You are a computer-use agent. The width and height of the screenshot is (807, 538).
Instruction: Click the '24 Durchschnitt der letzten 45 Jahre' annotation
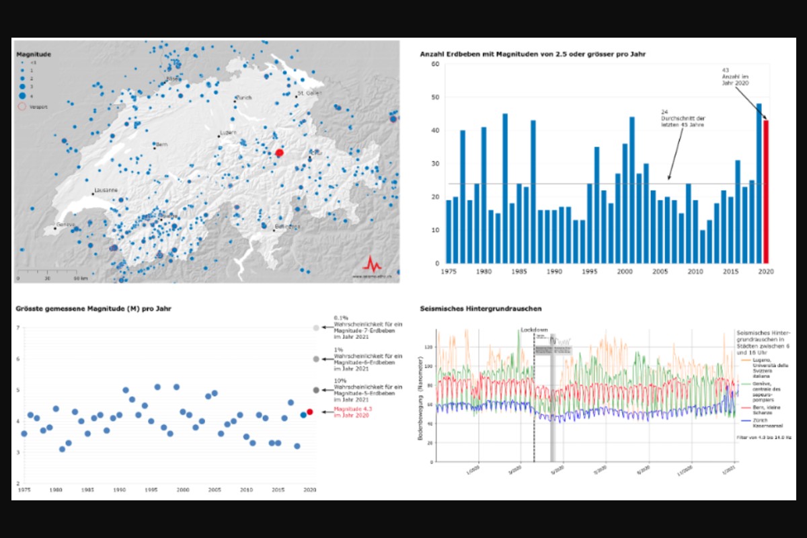(683, 118)
